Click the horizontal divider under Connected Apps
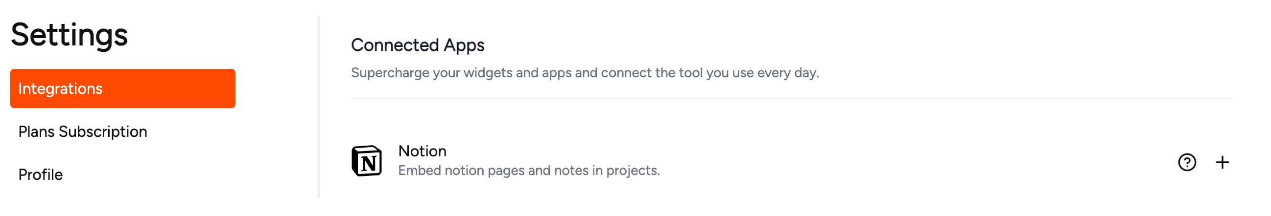The width and height of the screenshot is (1271, 216). point(791,98)
